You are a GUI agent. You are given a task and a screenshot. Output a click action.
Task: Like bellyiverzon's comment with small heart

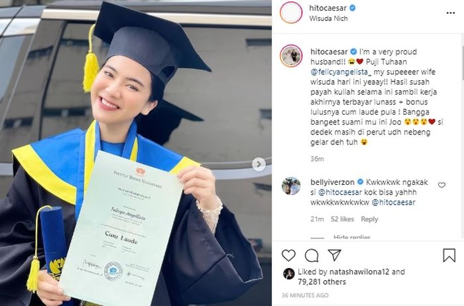[x=441, y=185]
